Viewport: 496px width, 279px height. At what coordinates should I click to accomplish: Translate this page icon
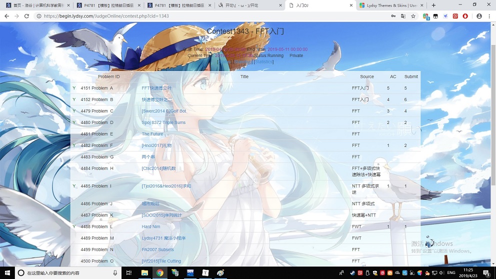pos(403,16)
